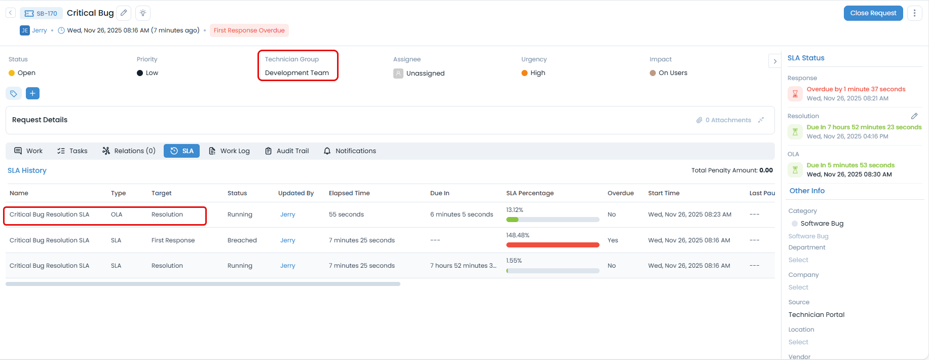Viewport: 929px width, 360px height.
Task: Click the horizontal scrollbar under SLA table
Action: pos(203,284)
